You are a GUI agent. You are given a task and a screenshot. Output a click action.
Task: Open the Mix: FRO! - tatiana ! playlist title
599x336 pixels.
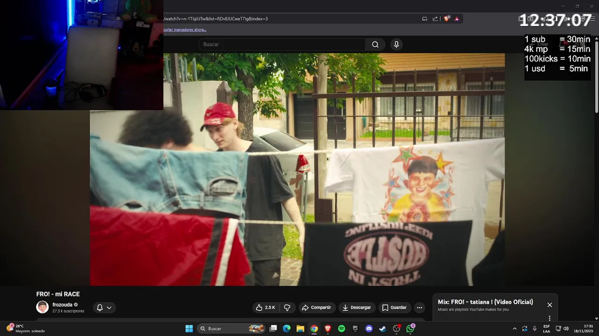click(x=485, y=302)
